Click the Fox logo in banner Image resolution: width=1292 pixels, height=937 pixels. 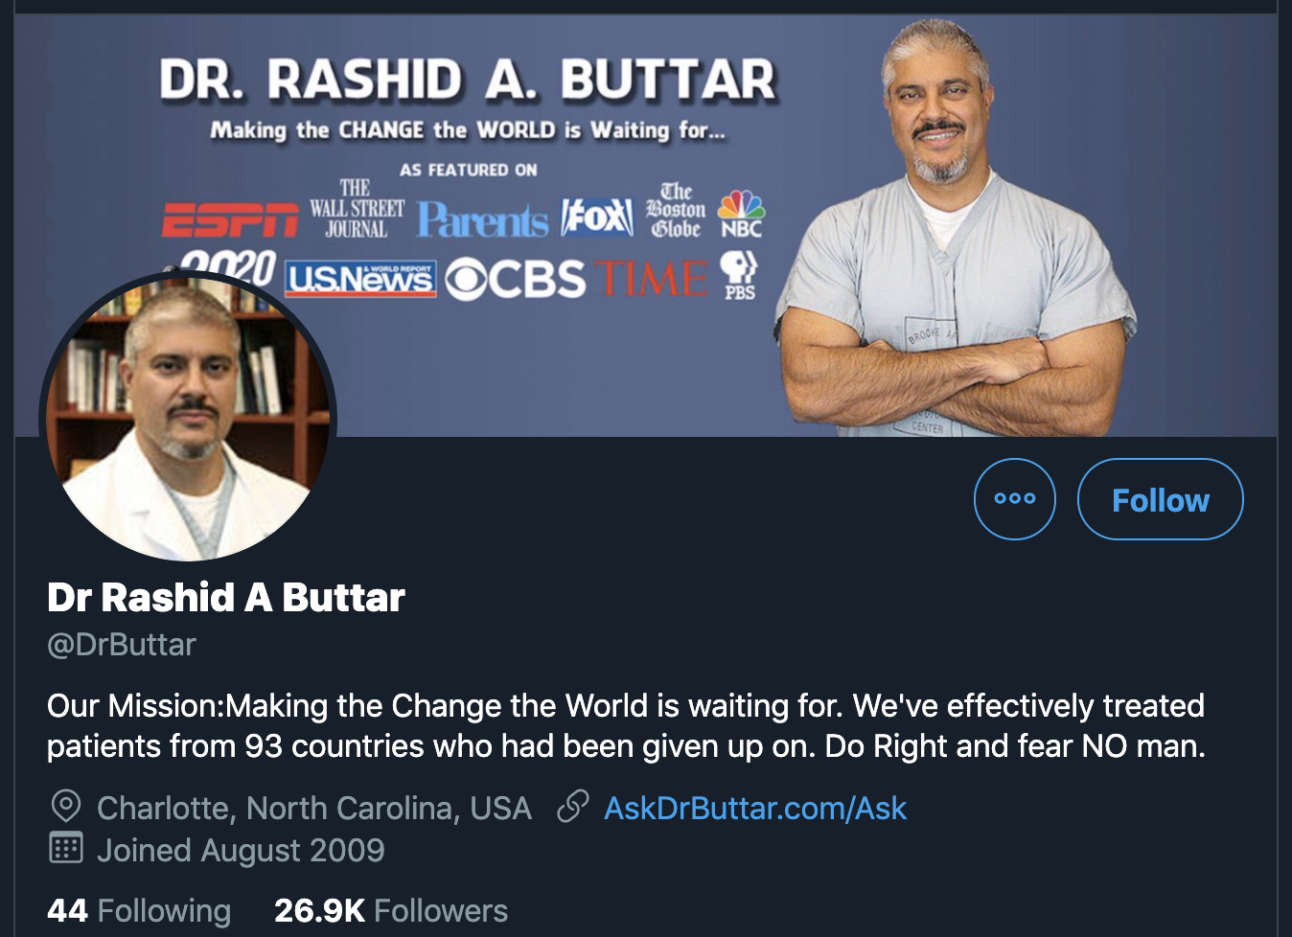(x=596, y=217)
